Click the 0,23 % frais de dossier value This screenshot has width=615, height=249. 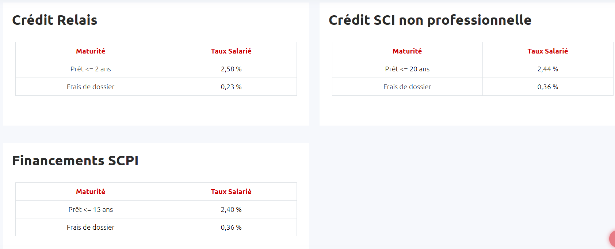(x=231, y=87)
